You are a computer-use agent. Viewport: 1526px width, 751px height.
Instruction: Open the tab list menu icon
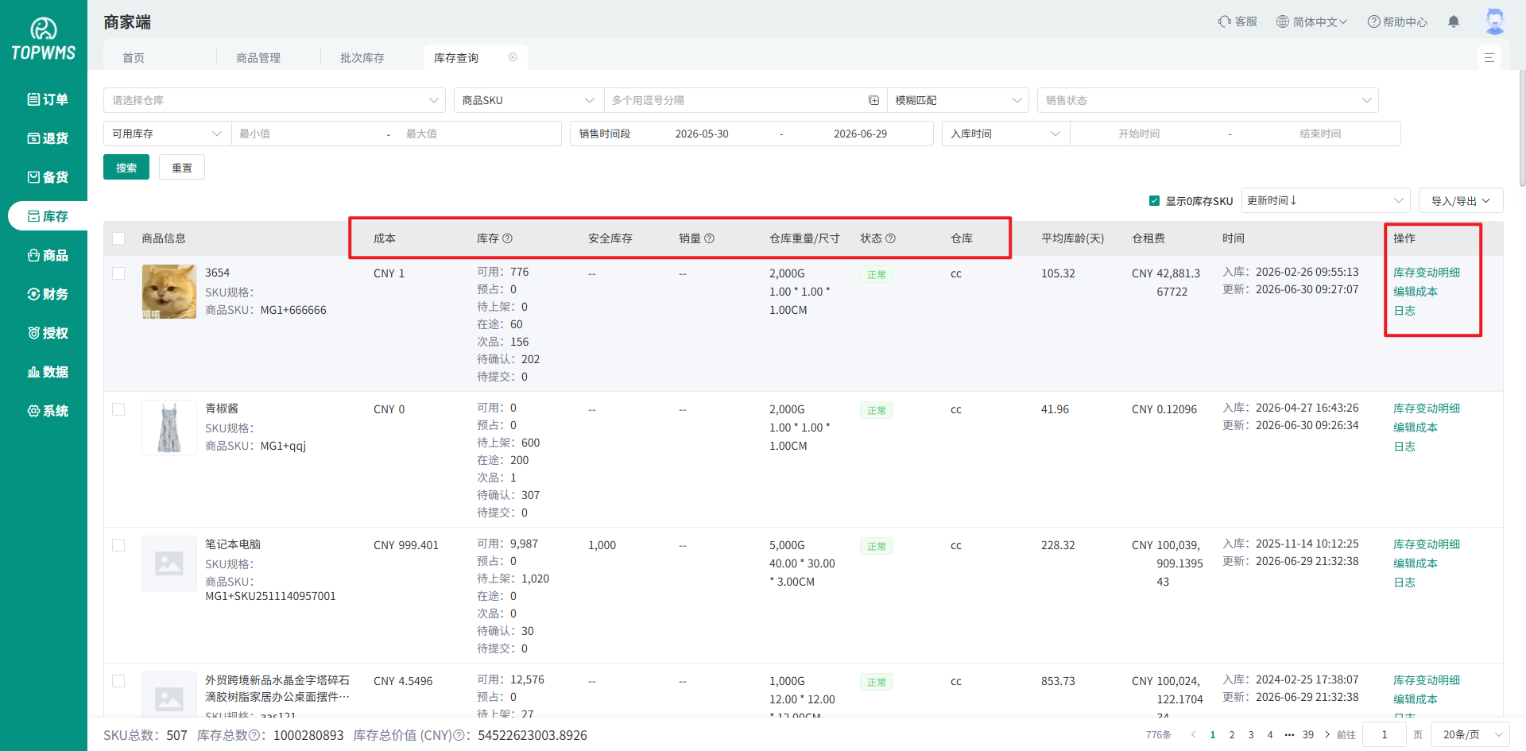pyautogui.click(x=1489, y=58)
